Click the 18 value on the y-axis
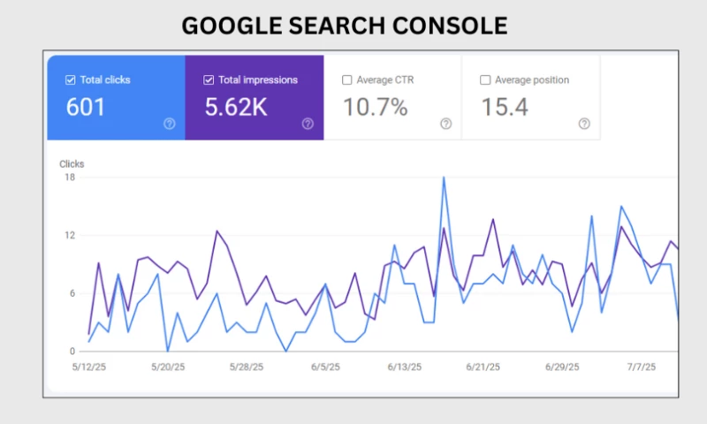This screenshot has width=707, height=424. coord(70,178)
